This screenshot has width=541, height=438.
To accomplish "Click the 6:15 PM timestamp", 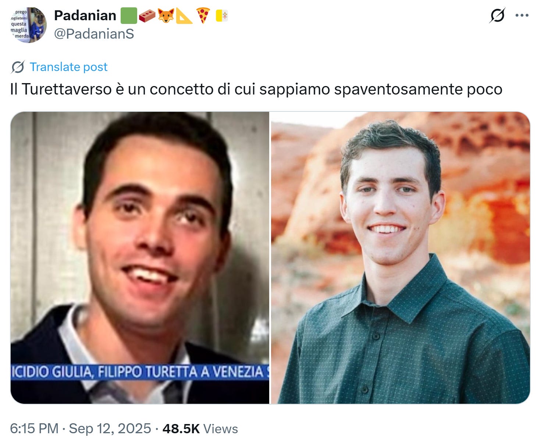I will 34,428.
